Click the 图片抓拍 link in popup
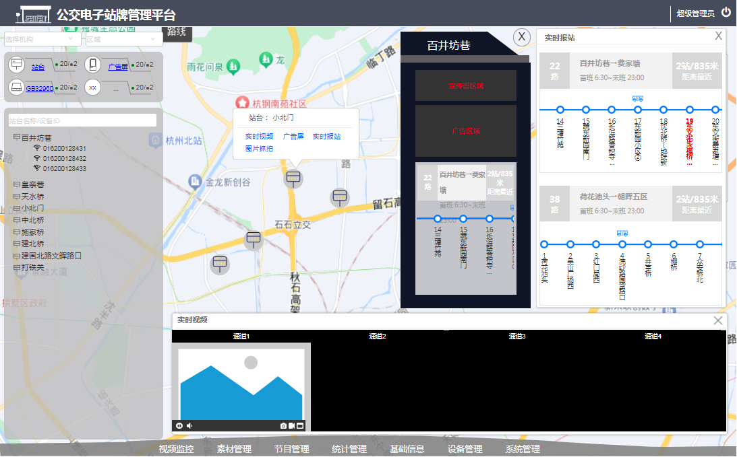Viewport: 737px width, 457px height. click(259, 149)
